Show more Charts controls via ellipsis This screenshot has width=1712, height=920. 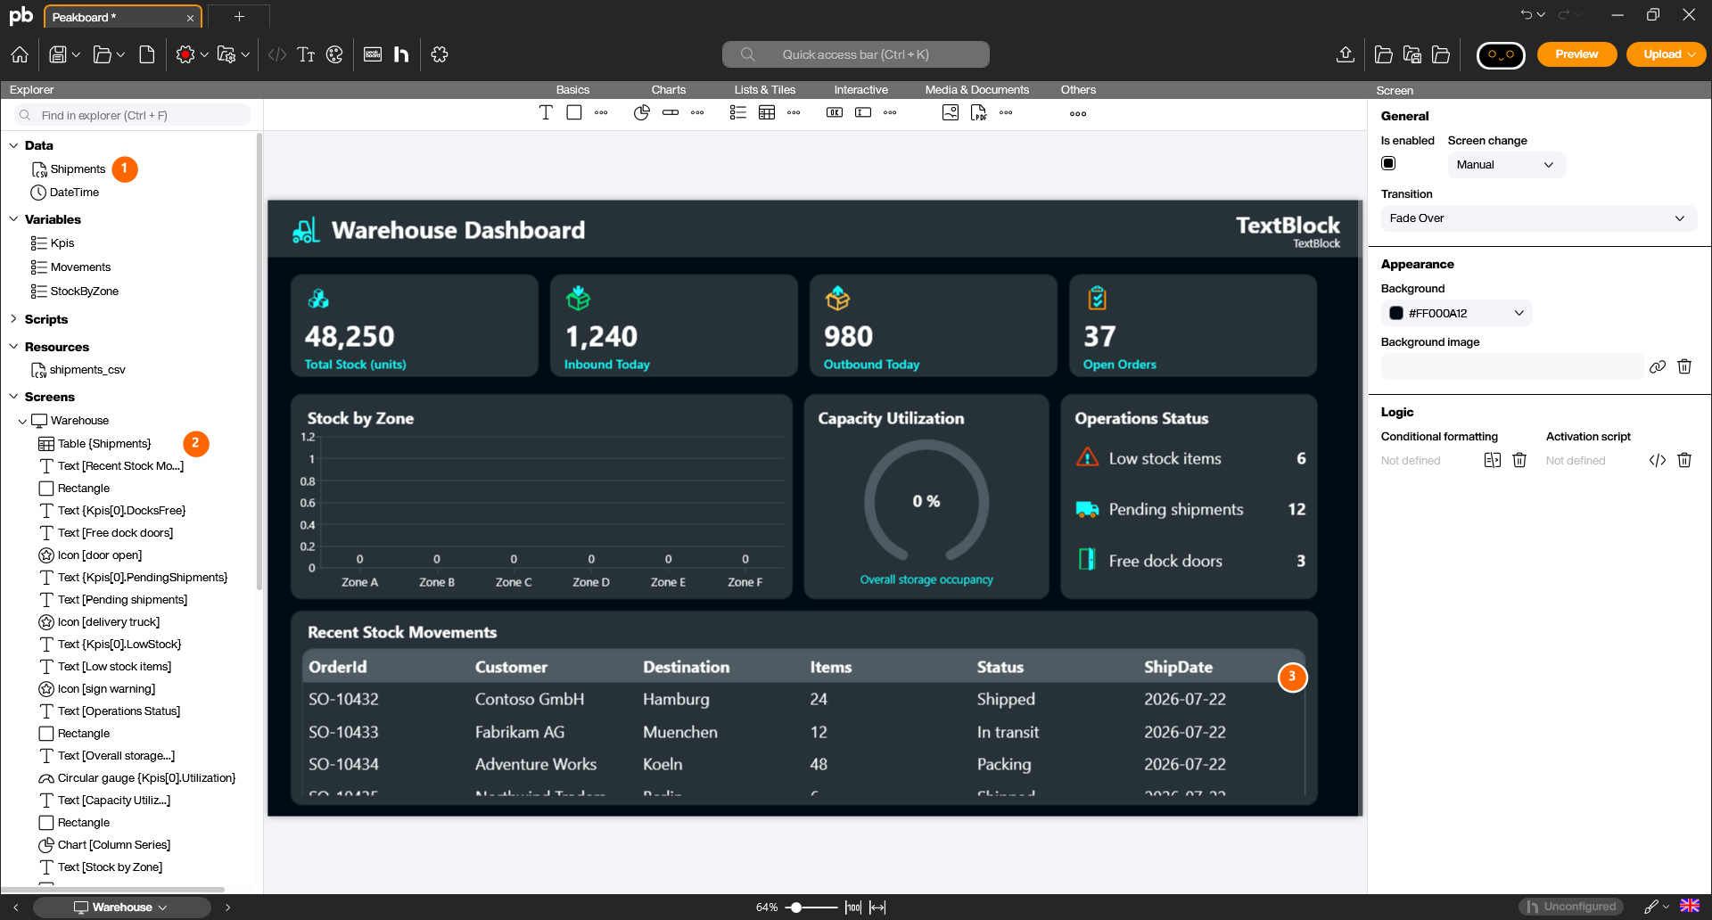(697, 112)
